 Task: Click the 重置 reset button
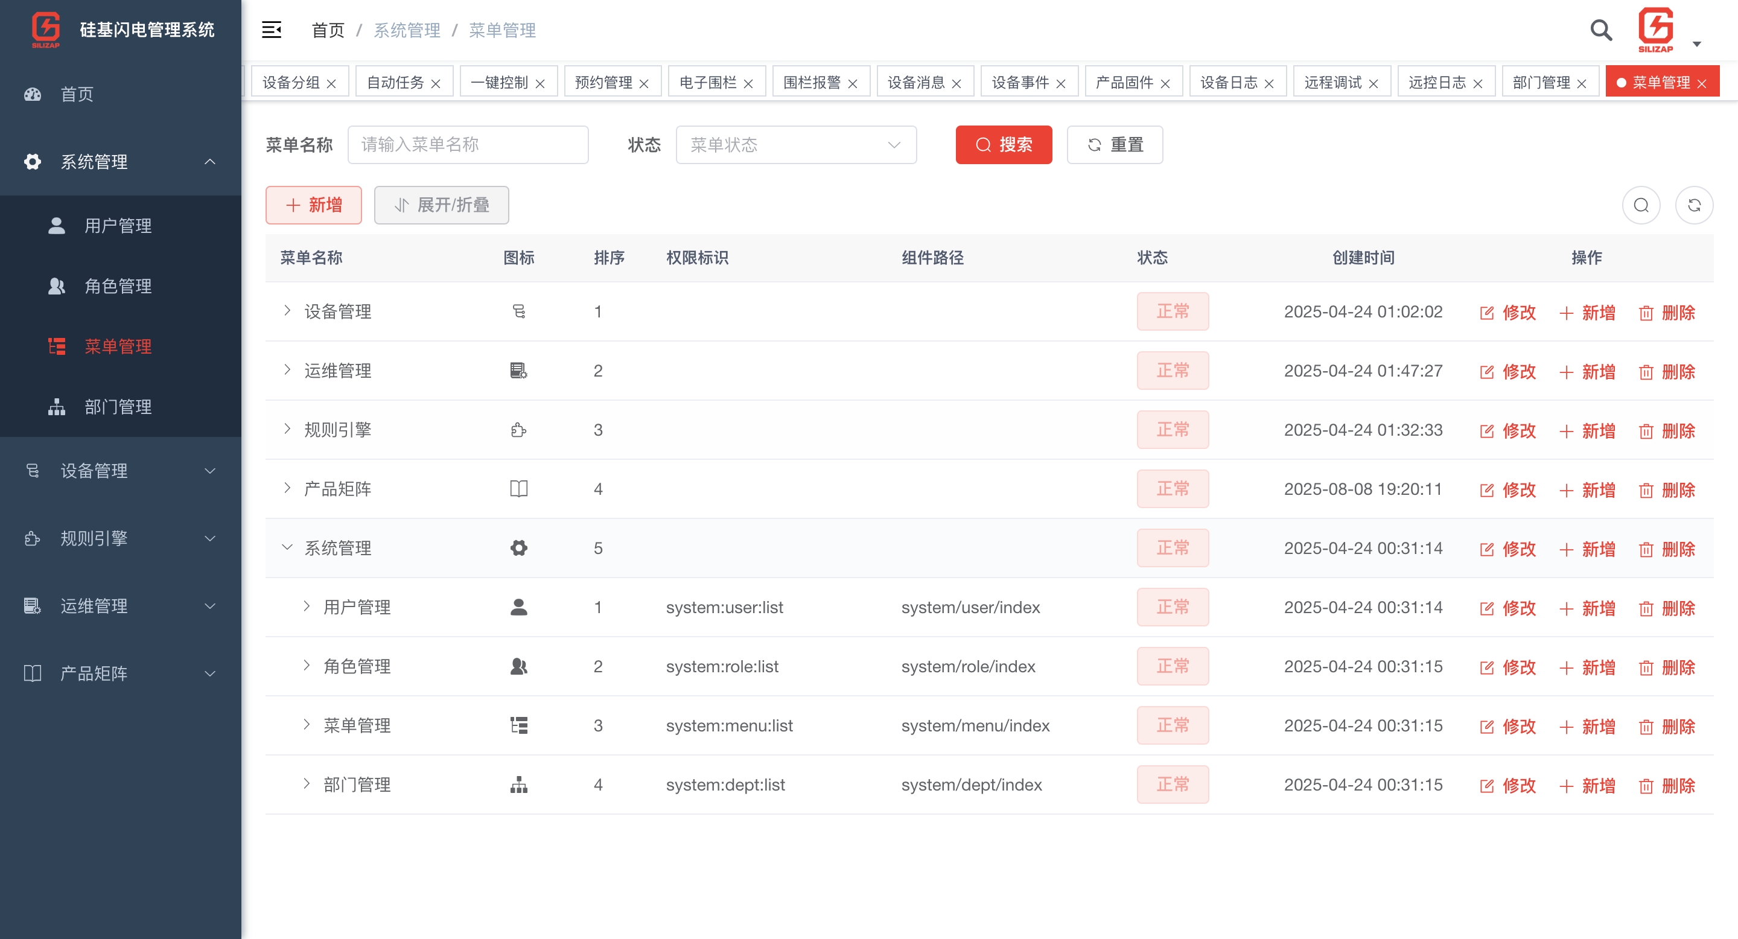coord(1114,145)
